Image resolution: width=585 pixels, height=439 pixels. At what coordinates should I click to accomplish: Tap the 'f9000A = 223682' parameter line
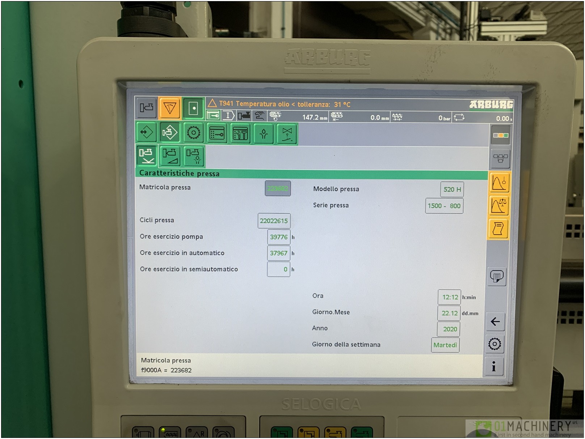click(167, 370)
